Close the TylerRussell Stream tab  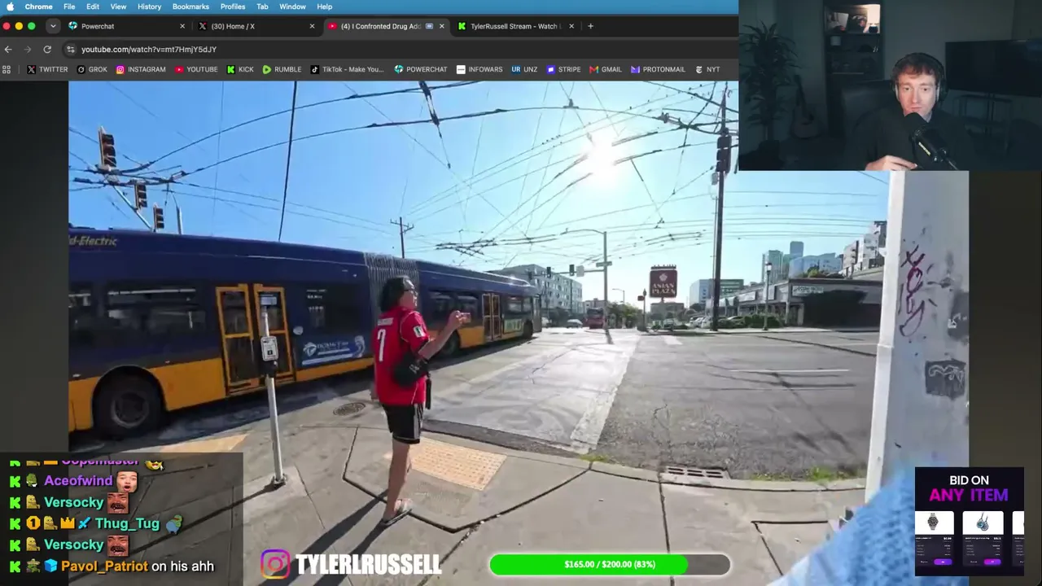coord(571,26)
